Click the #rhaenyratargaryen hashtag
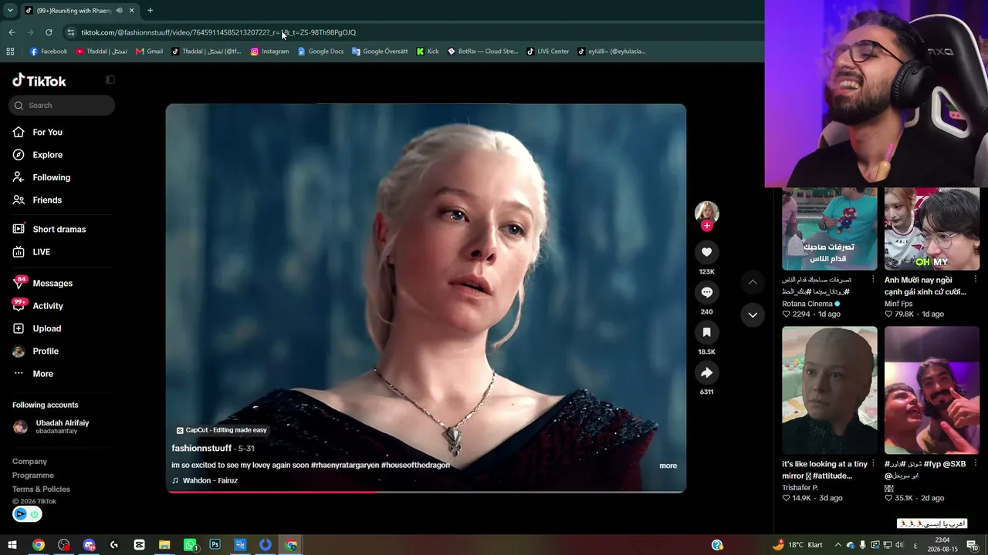This screenshot has width=988, height=555. coord(345,466)
